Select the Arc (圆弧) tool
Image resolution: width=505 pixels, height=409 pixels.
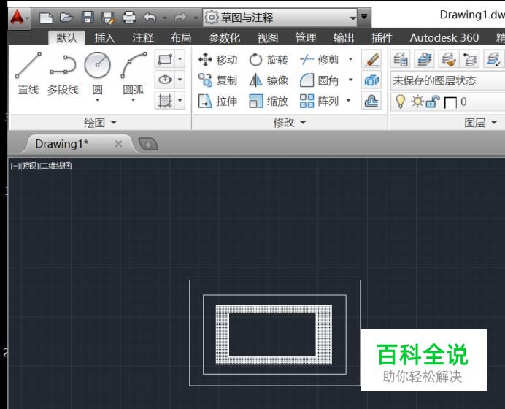(x=134, y=74)
